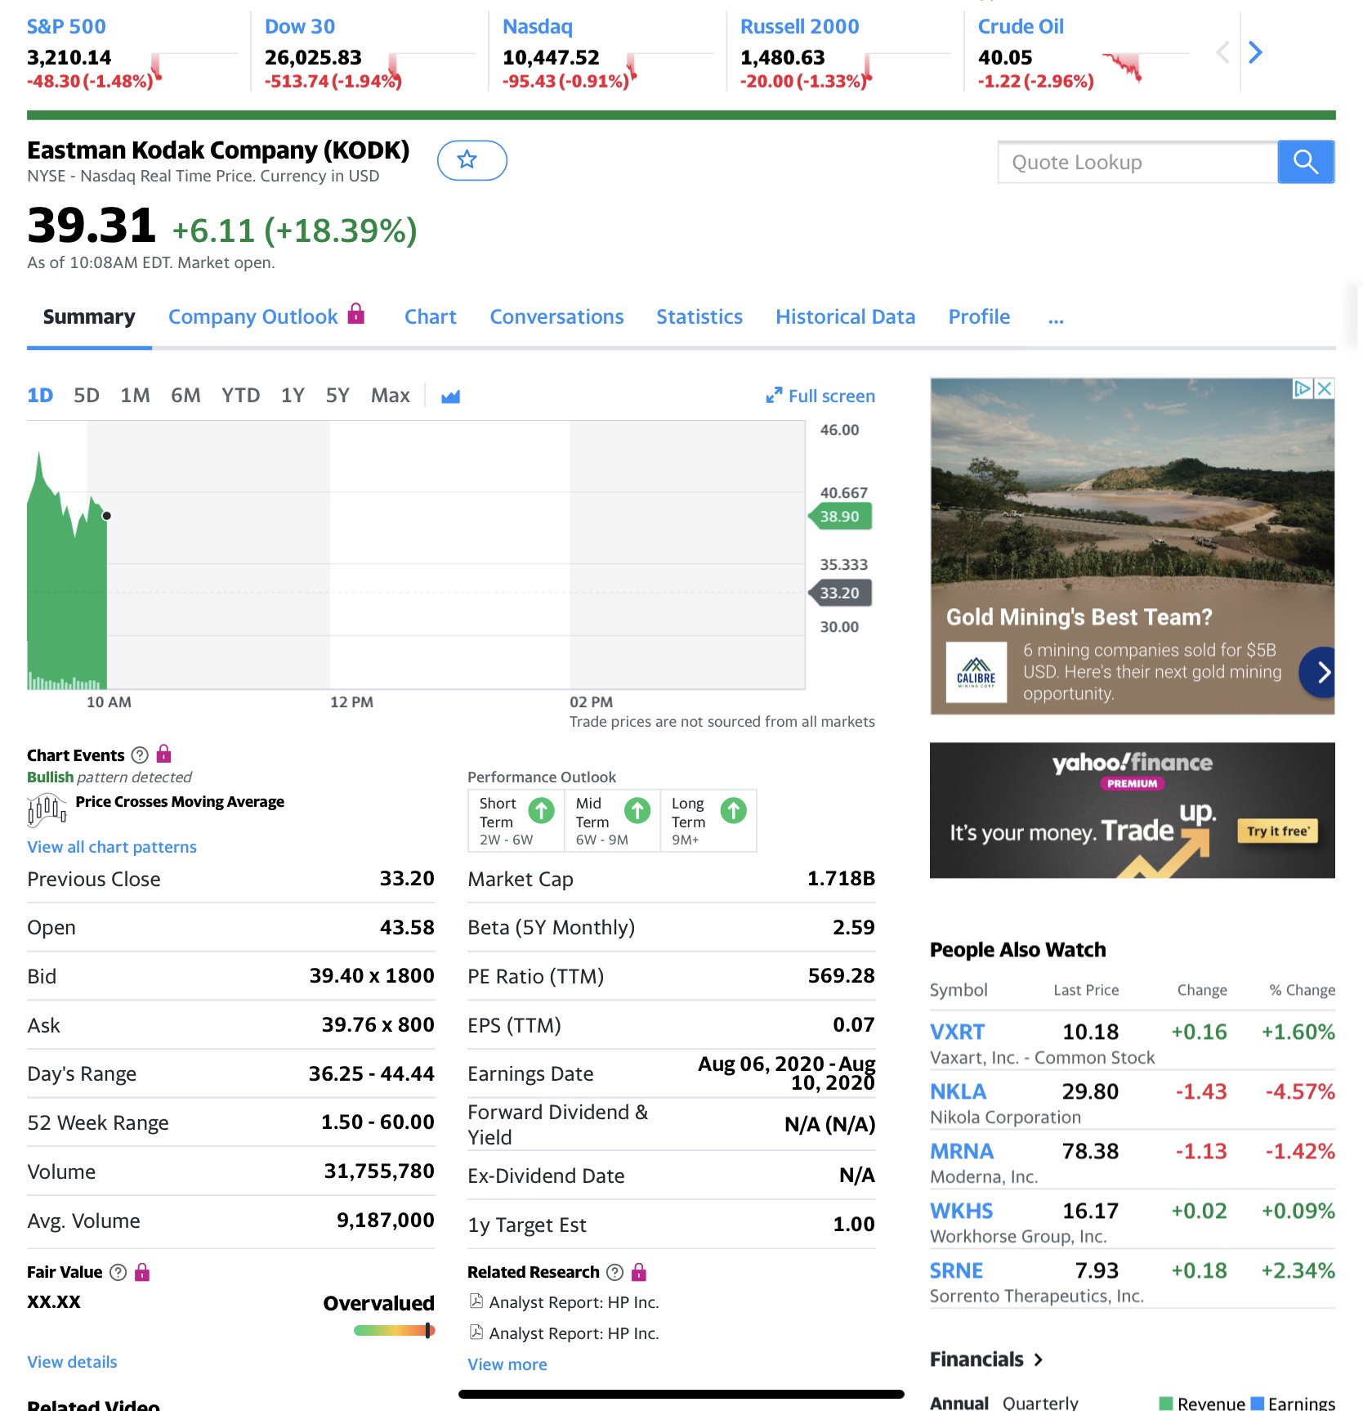Image resolution: width=1363 pixels, height=1411 pixels.
Task: Open Chart Events help question icon
Action: click(140, 755)
